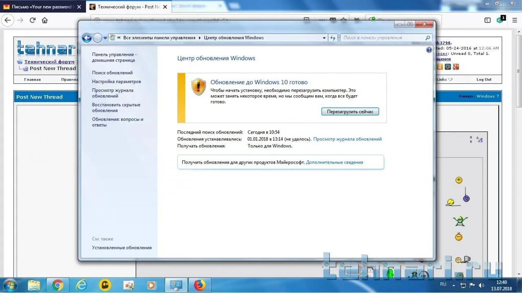This screenshot has width=522, height=293.
Task: Switch to the 'Технический форум - Post New Thread' tab
Action: point(128,7)
